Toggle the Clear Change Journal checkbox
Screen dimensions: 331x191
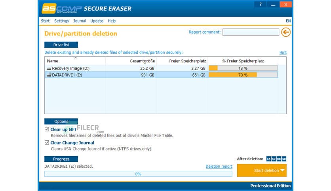pyautogui.click(x=47, y=142)
